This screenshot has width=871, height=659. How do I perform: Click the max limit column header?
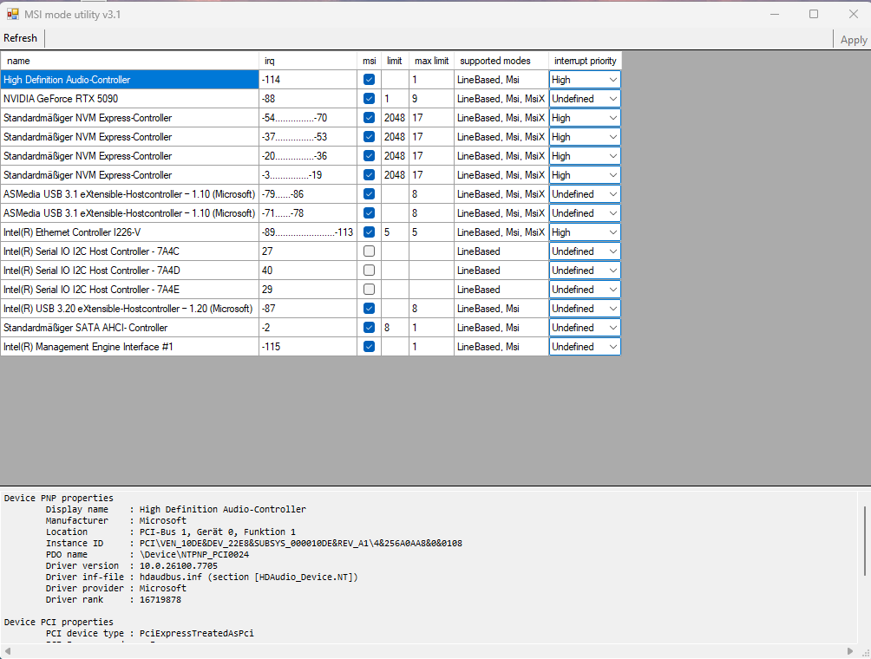432,61
